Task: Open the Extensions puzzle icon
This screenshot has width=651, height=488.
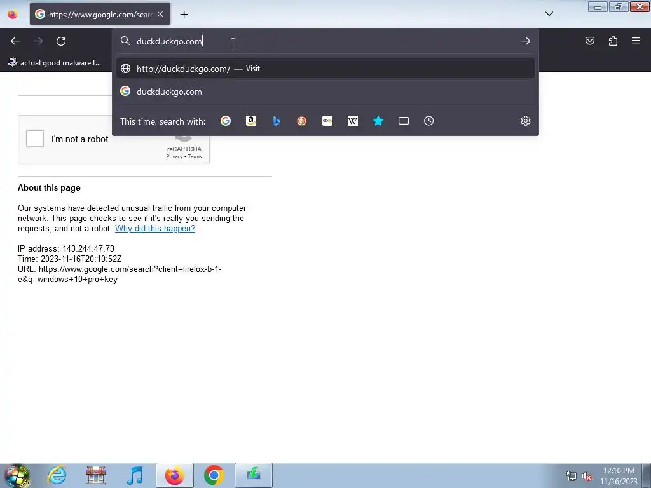Action: [x=613, y=41]
